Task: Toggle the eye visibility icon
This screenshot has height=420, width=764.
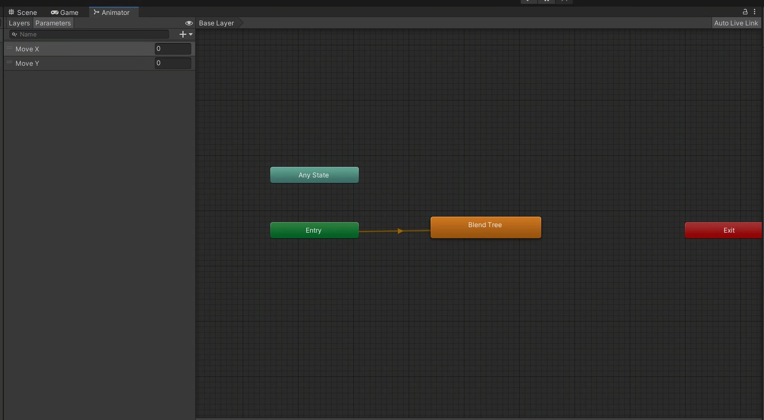Action: pos(189,23)
